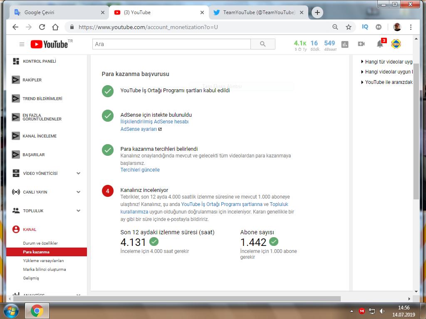Click Tercihleri güncelle link
This screenshot has width=426, height=319.
140,170
